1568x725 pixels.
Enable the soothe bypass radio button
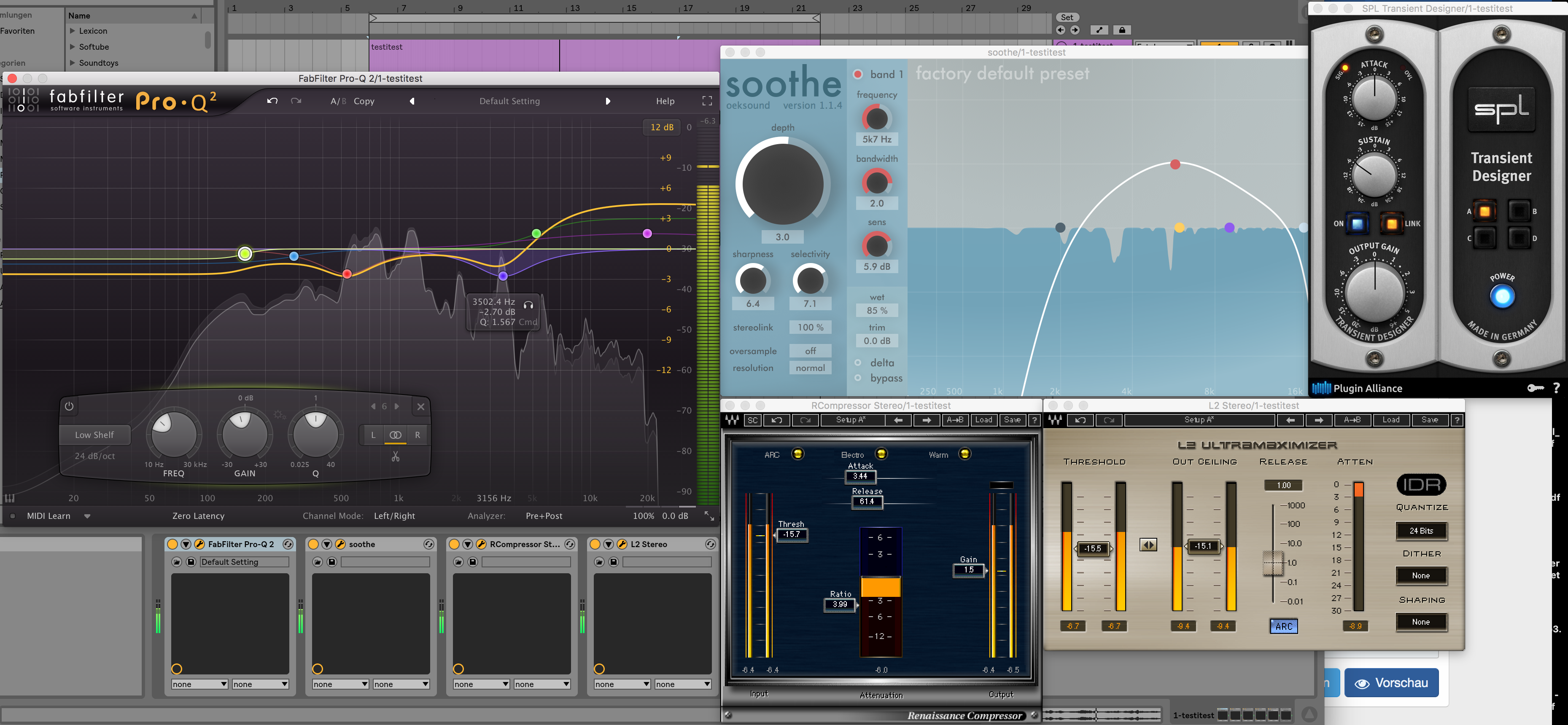pos(858,378)
